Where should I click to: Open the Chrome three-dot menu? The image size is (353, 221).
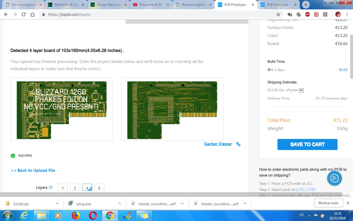(347, 14)
